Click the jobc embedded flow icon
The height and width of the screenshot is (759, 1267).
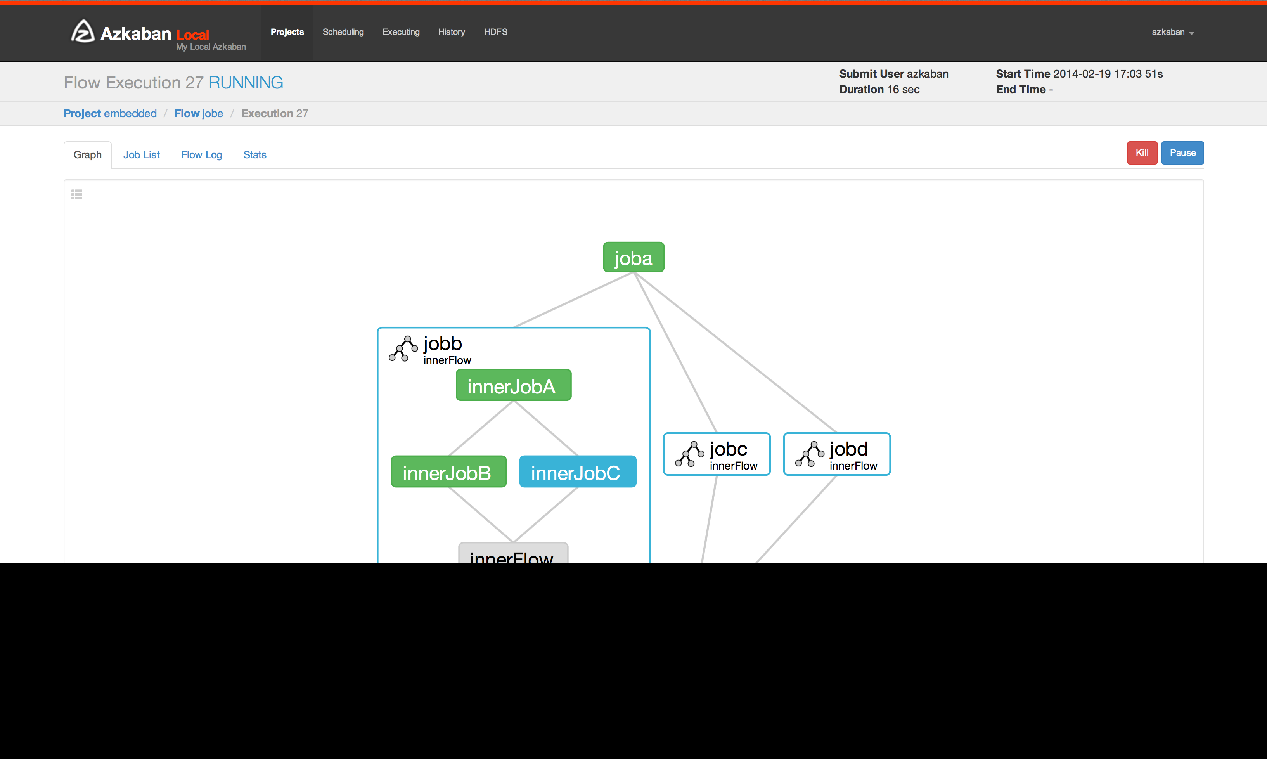(x=689, y=454)
